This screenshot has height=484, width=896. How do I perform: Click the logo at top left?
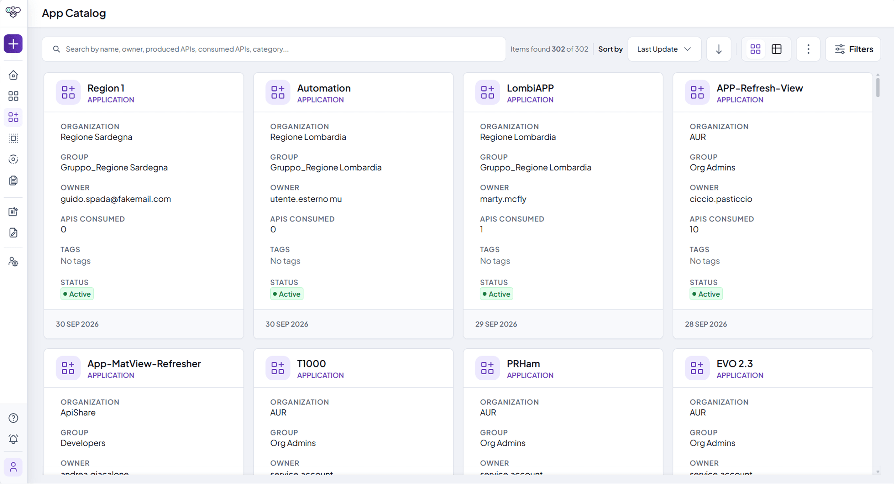coord(13,12)
